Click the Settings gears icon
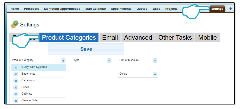 tap(14, 24)
